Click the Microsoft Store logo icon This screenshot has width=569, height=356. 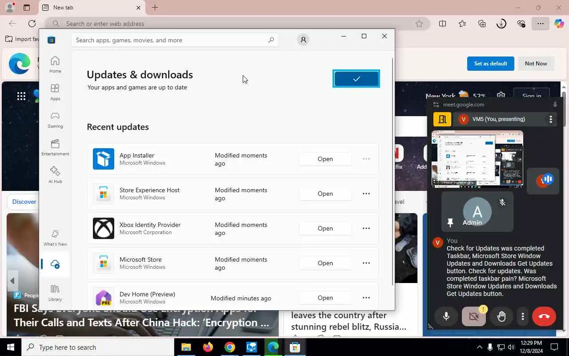pyautogui.click(x=52, y=40)
